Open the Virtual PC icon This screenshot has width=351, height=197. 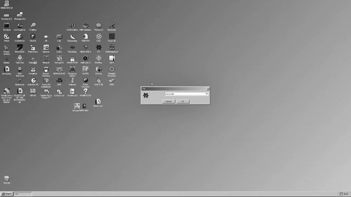(x=59, y=60)
